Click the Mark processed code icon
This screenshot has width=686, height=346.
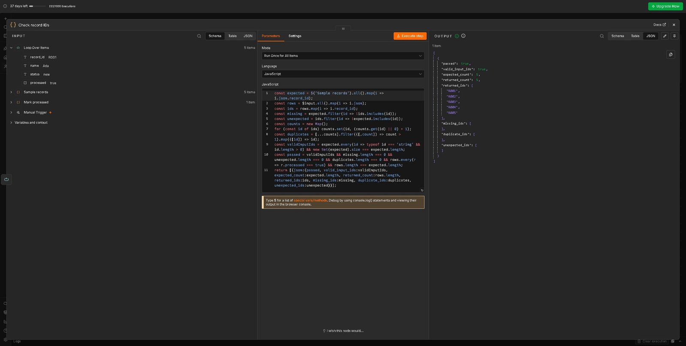18,102
